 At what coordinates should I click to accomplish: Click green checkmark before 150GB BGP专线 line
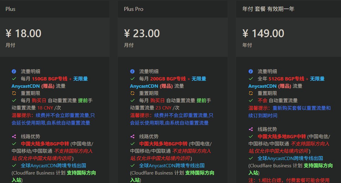[14, 79]
